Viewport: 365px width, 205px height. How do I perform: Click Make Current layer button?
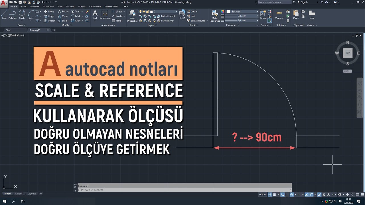[x=166, y=16]
